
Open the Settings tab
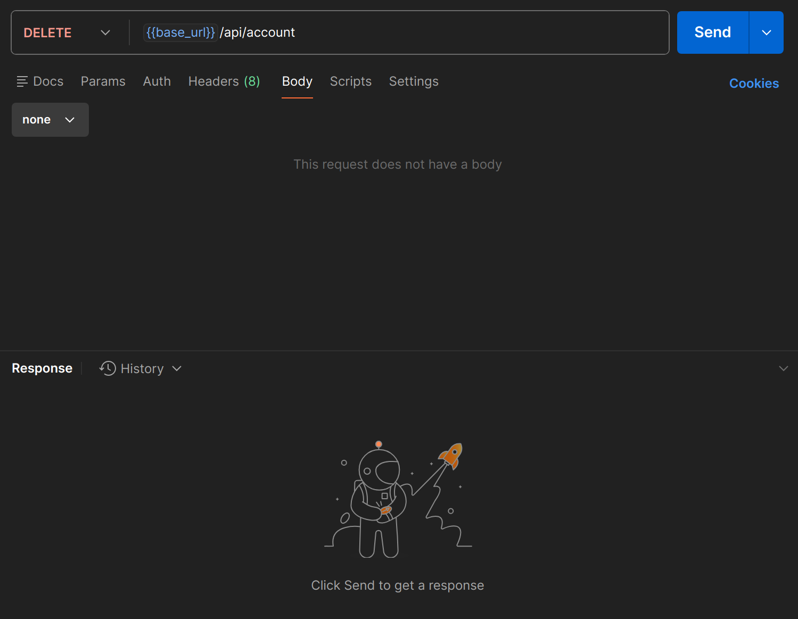(414, 81)
